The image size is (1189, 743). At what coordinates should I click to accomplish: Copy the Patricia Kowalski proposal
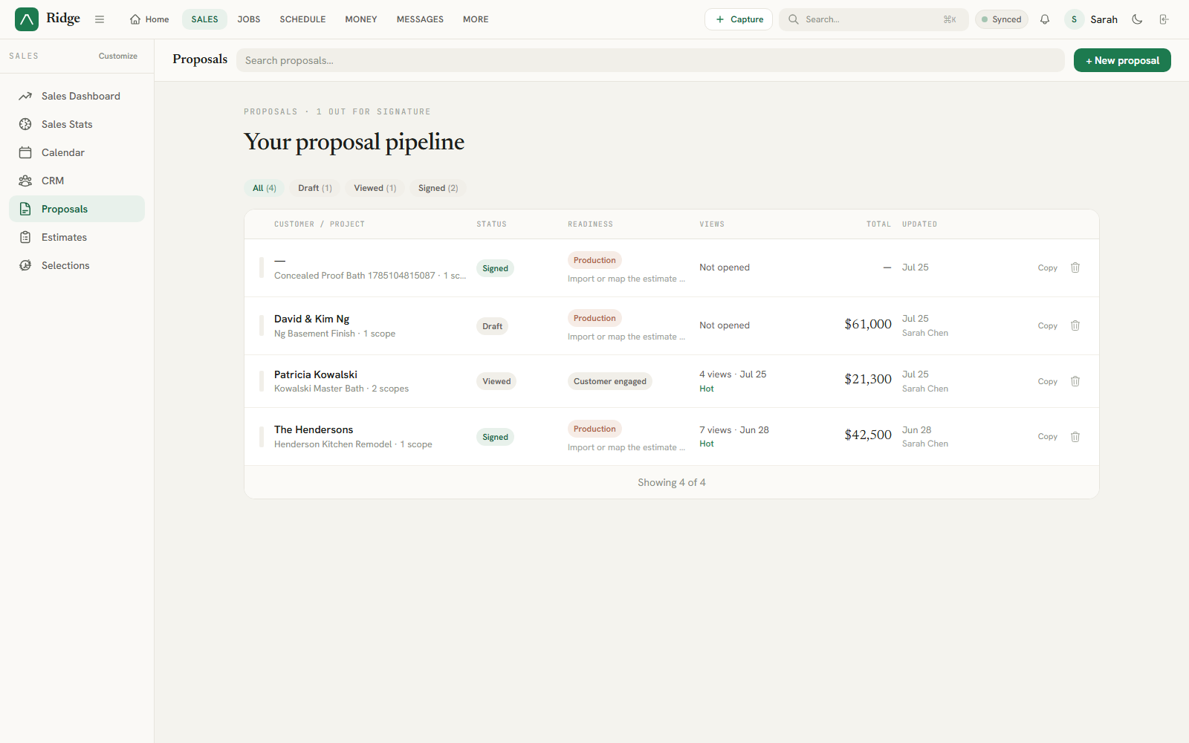click(1048, 381)
